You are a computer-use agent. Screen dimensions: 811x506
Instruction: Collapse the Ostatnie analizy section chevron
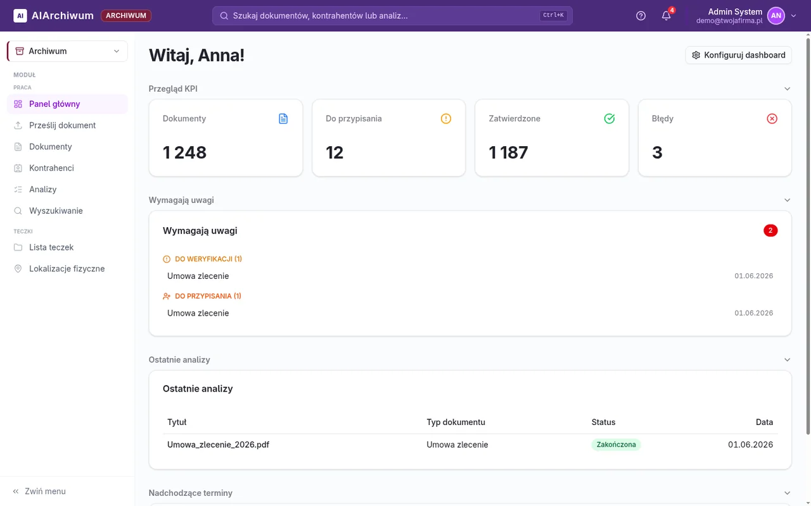click(788, 360)
